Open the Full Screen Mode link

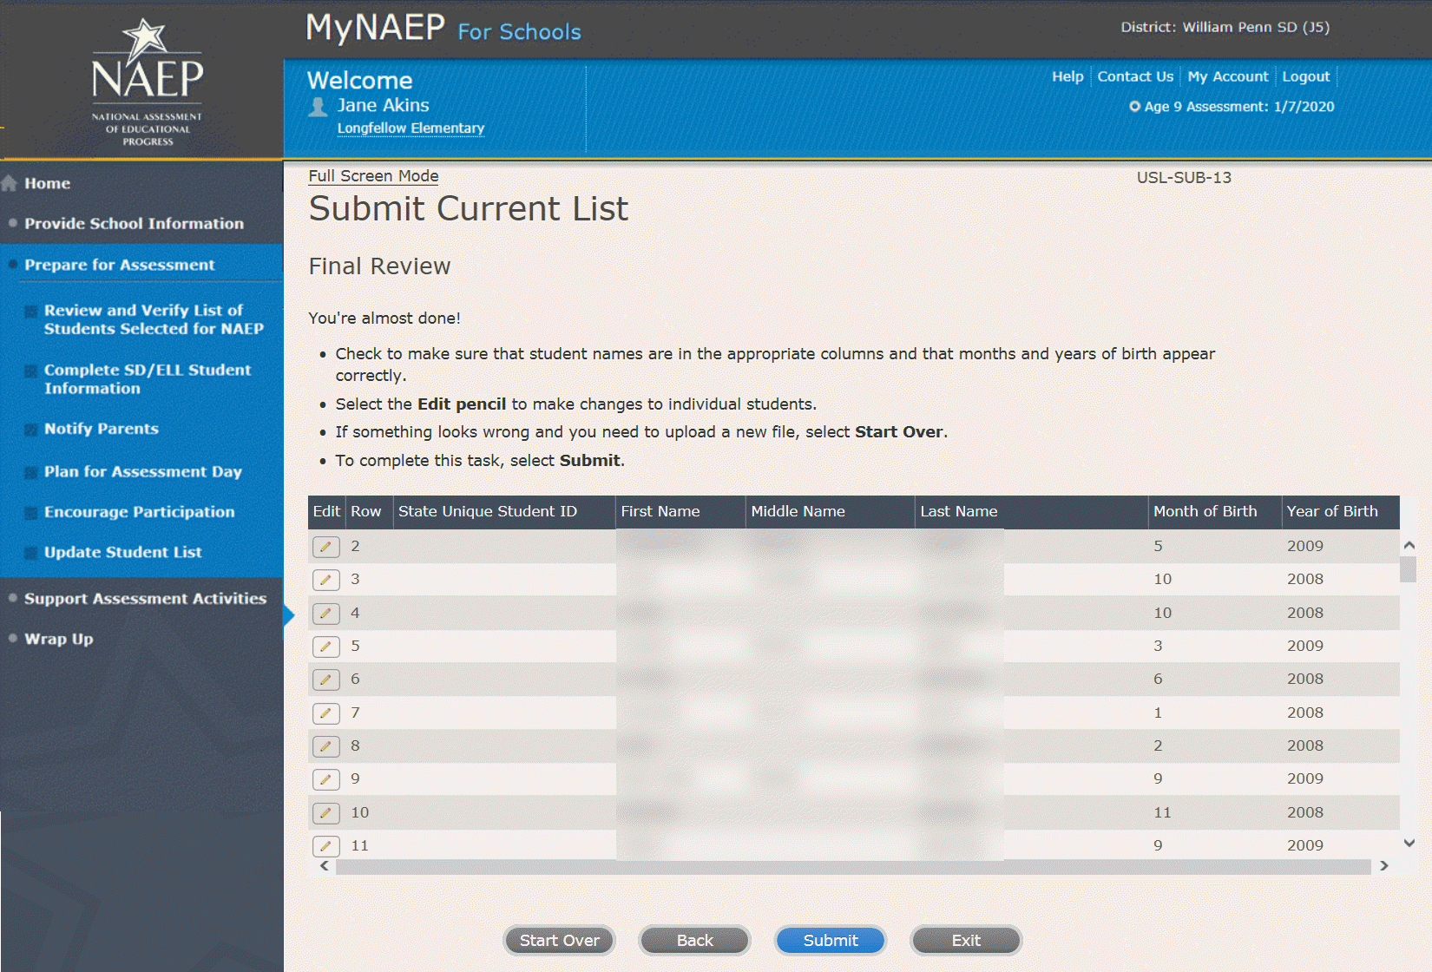point(373,176)
